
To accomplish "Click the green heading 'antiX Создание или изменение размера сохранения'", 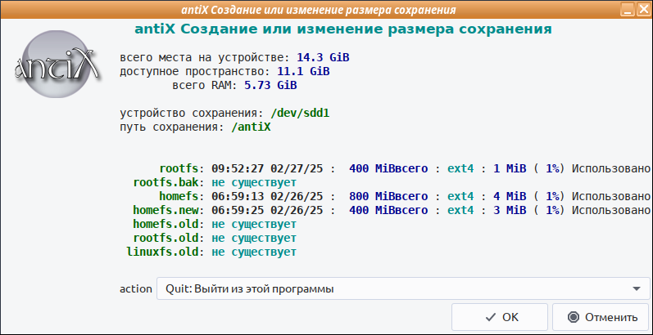I will coord(343,29).
